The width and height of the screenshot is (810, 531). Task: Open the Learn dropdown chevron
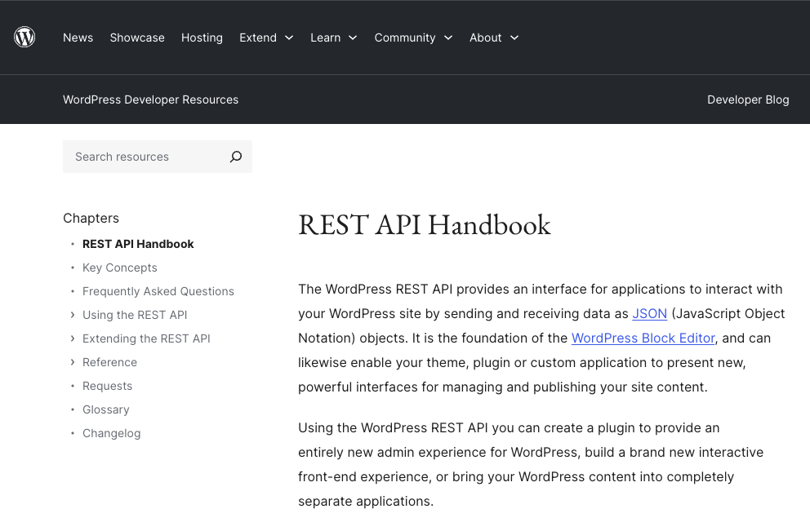pos(353,38)
